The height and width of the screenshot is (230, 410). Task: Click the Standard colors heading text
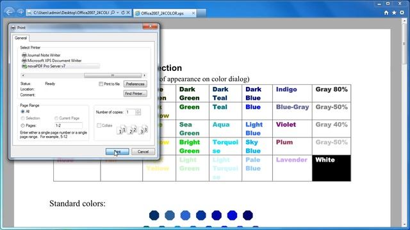tap(78, 203)
